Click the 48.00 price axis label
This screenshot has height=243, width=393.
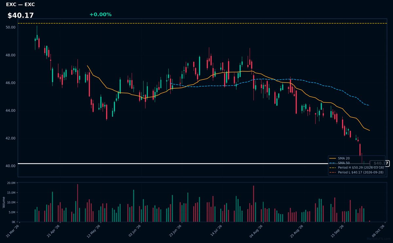pyautogui.click(x=11, y=55)
